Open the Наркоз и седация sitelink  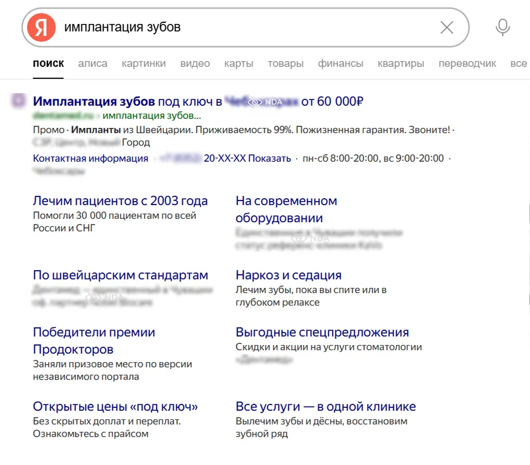(288, 275)
